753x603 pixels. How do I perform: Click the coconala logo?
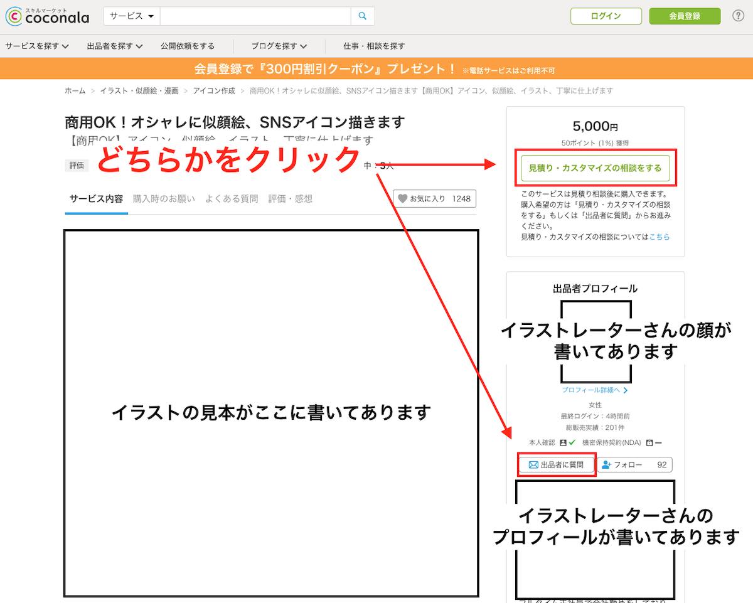48,16
